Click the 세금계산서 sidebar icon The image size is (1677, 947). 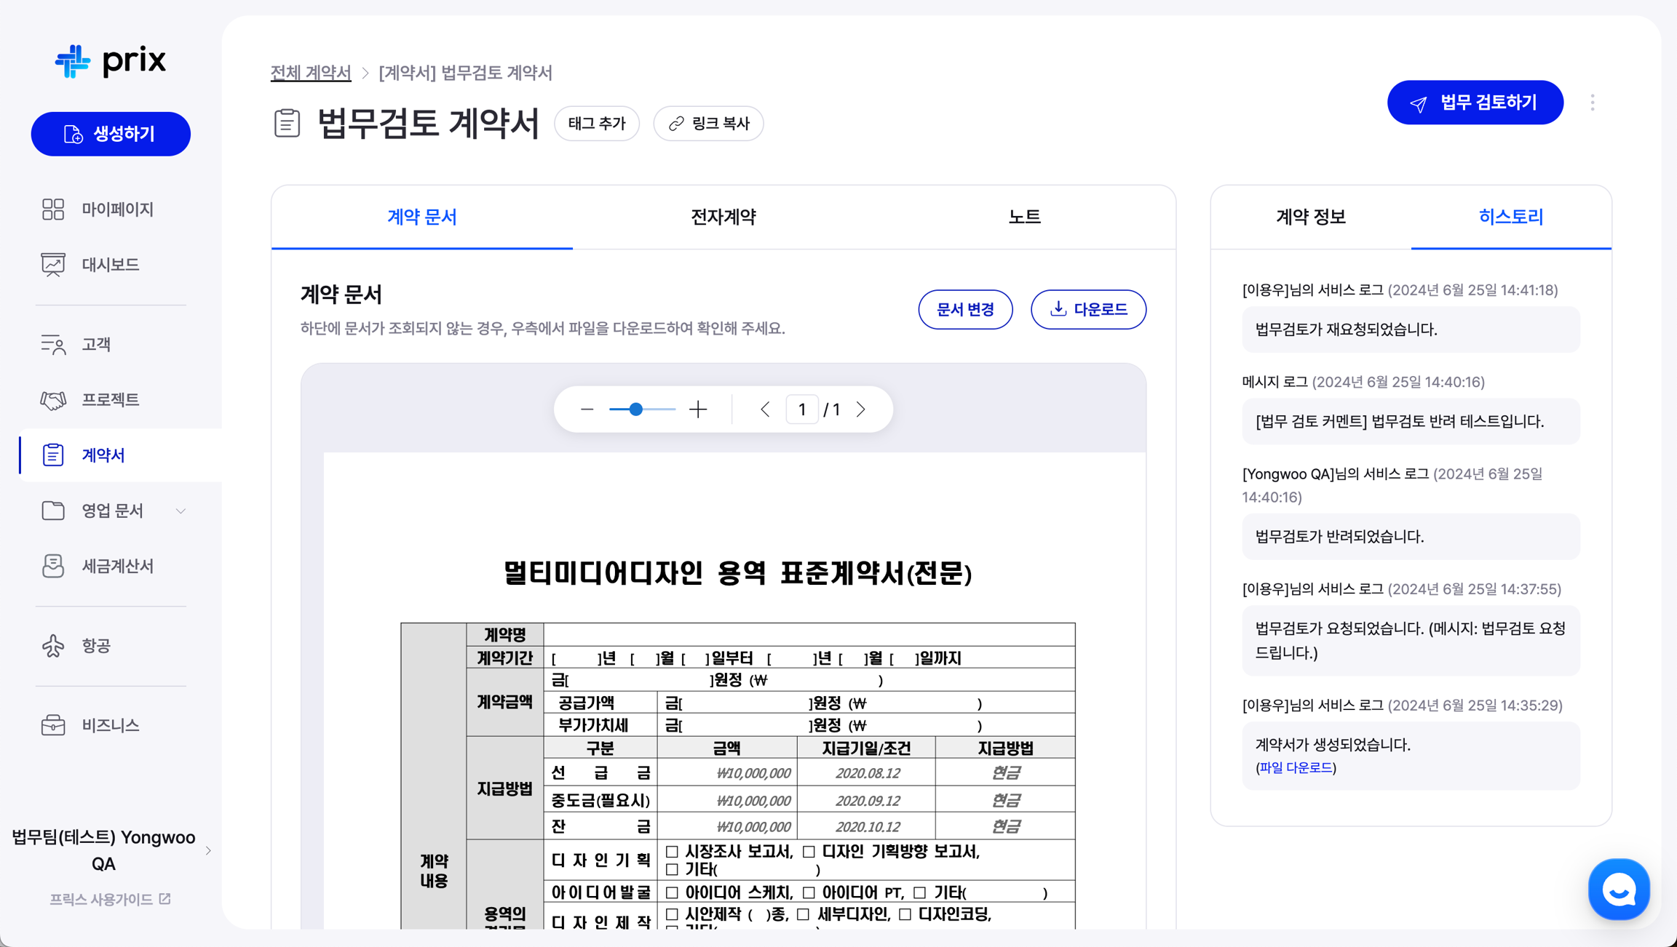coord(53,566)
